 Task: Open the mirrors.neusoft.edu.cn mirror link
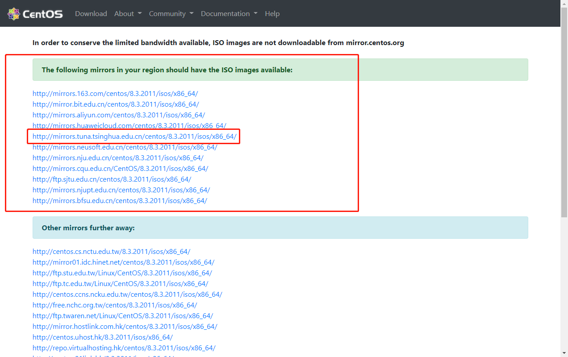tap(125, 147)
